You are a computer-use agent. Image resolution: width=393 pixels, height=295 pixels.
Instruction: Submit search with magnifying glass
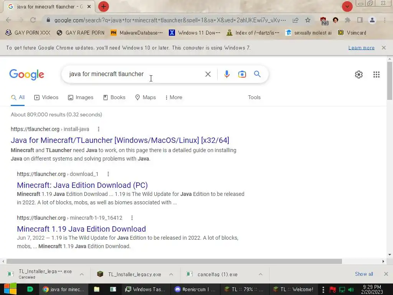(x=258, y=74)
